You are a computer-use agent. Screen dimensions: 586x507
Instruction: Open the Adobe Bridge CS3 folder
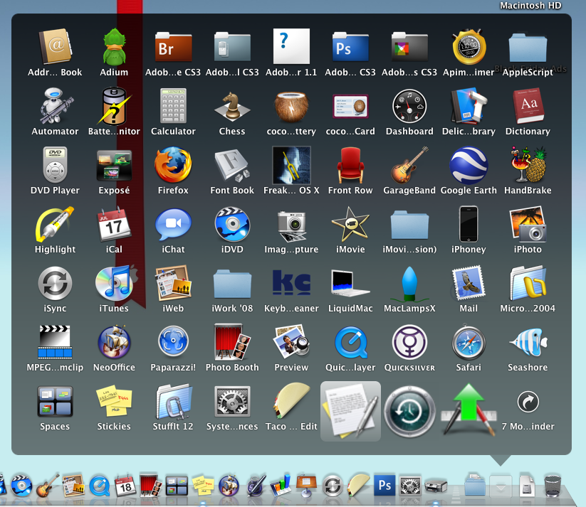tap(173, 47)
